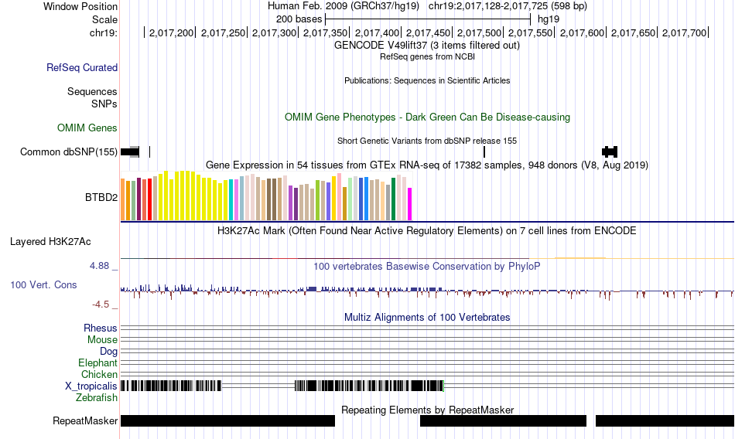Click the Rhesus alignment row label
This screenshot has height=439, width=735.
click(x=101, y=328)
